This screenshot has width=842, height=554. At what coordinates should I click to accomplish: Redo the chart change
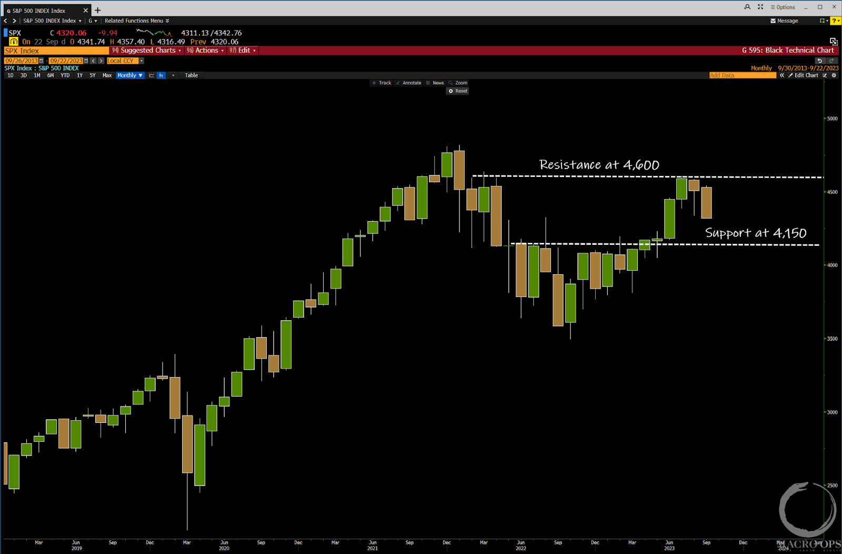[x=832, y=61]
